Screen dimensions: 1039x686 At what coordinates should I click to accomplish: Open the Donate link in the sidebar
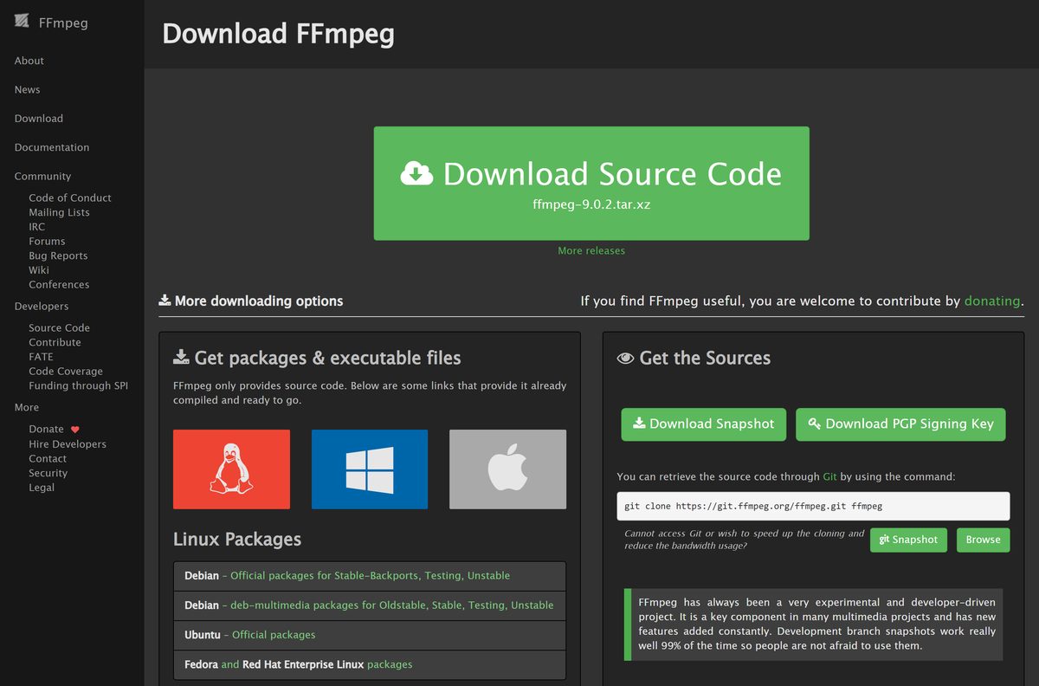[x=46, y=429]
